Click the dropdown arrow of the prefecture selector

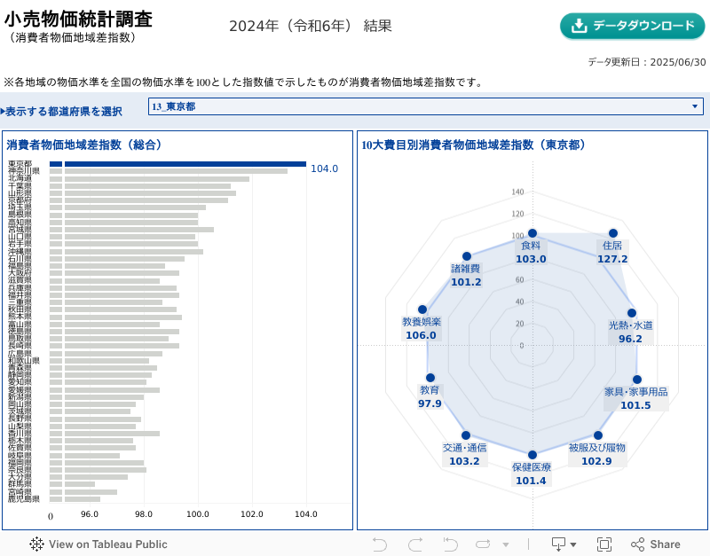(x=695, y=106)
